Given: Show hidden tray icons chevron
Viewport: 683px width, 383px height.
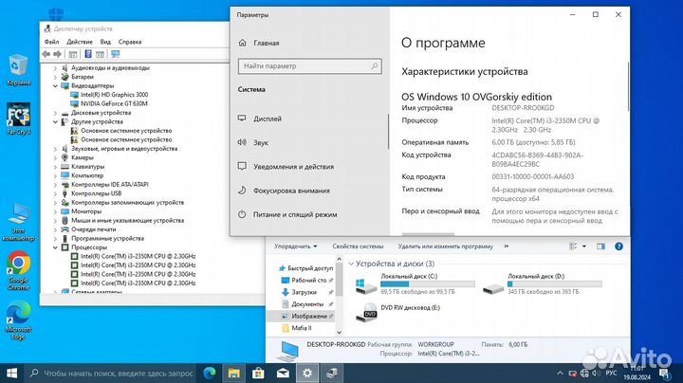Looking at the screenshot, I should point(560,373).
